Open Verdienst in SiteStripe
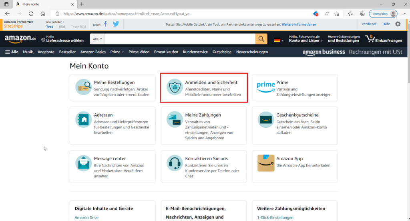Image resolution: width=410 pixels, height=221 pixels. pos(369,24)
